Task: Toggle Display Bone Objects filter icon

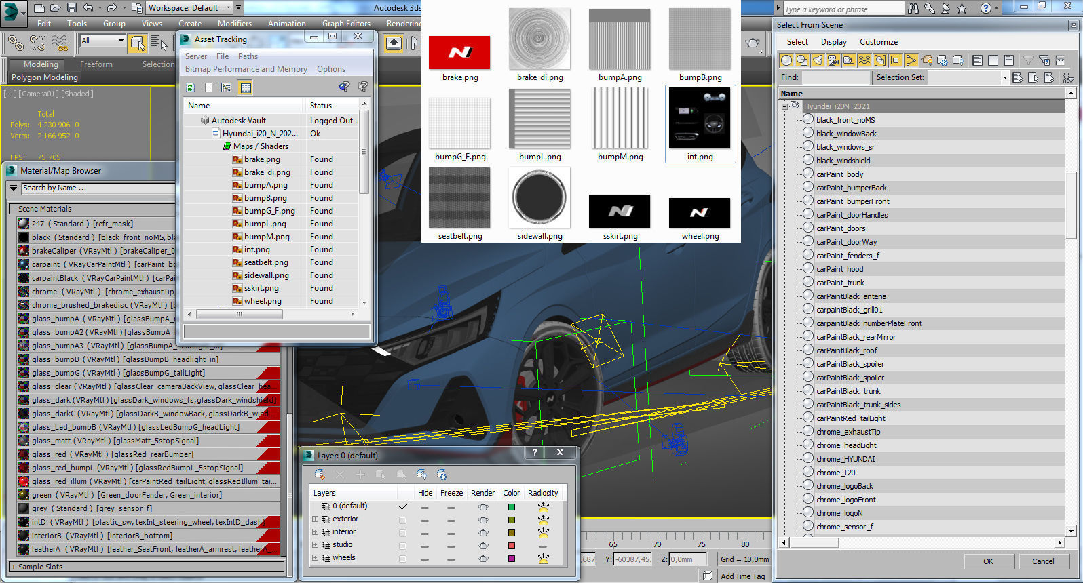Action: point(911,60)
